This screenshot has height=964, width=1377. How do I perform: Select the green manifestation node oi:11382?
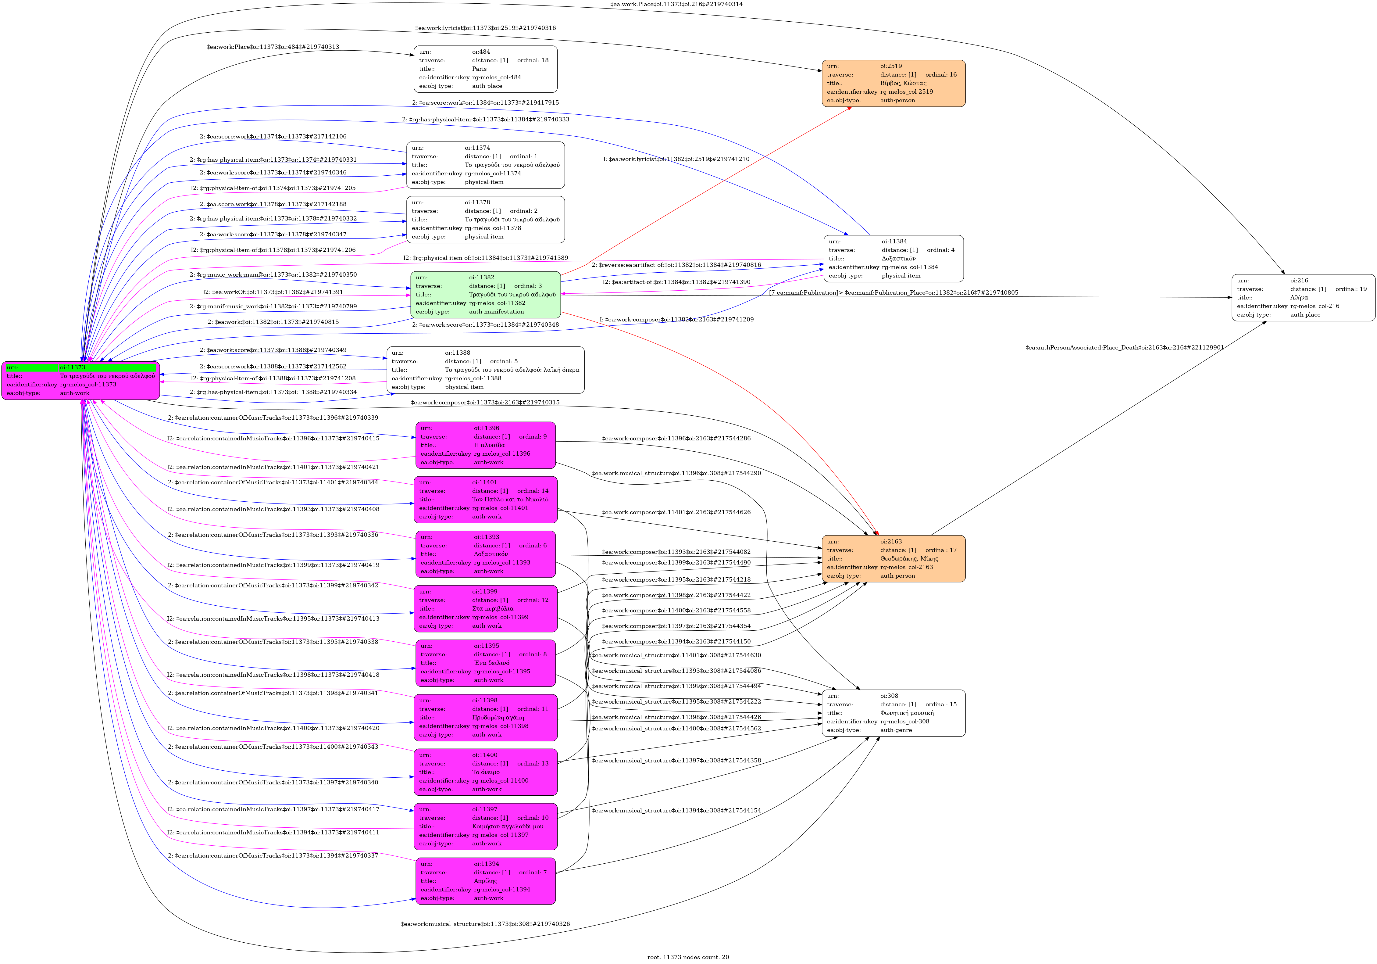[x=485, y=295]
